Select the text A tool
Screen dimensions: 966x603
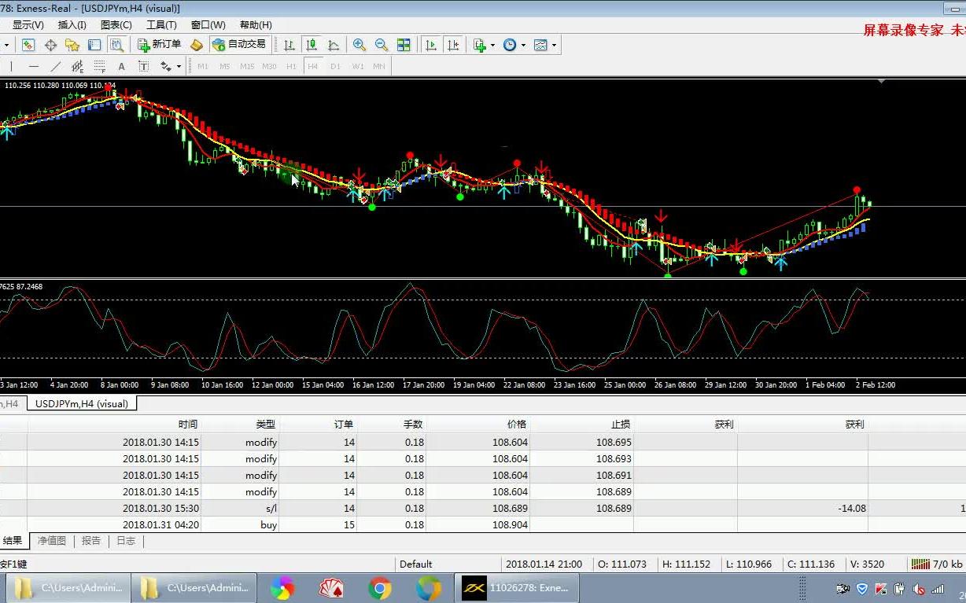pos(121,66)
